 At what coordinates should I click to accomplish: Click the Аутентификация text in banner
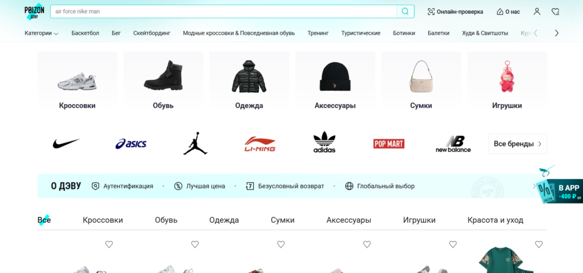click(128, 186)
